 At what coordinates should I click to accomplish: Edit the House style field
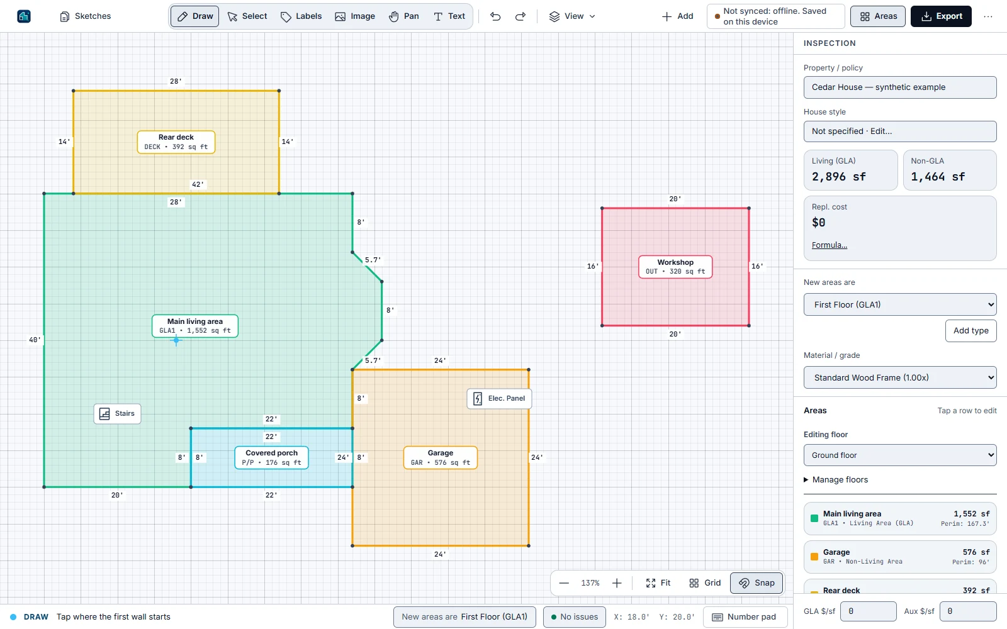[900, 131]
